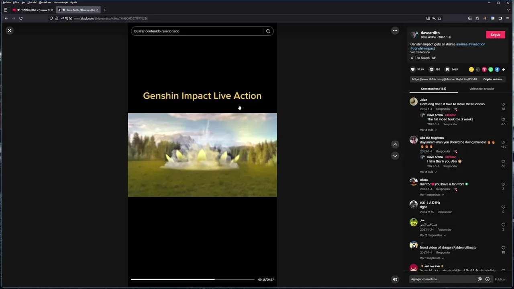
Task: Click Copiar enlace button
Action: (x=493, y=79)
